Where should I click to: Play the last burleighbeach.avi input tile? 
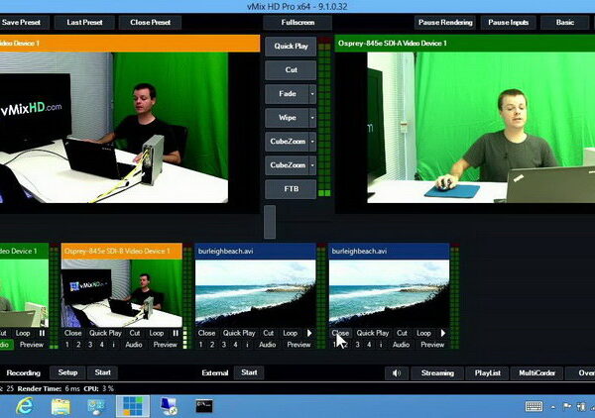[x=443, y=333]
